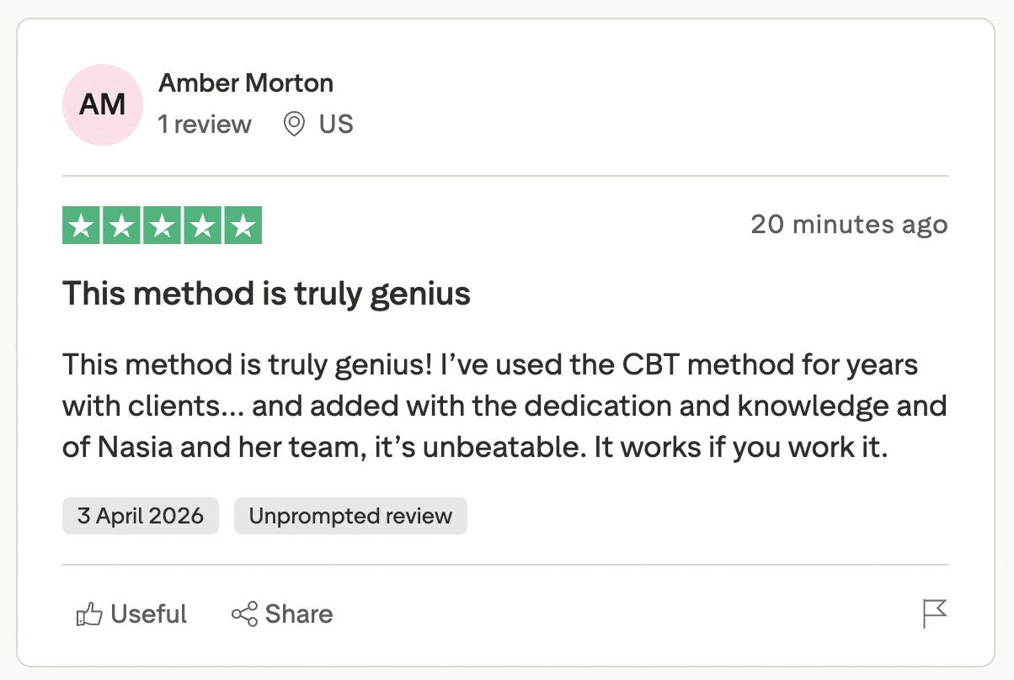The image size is (1014, 680).
Task: Click the flag icon to report review
Action: 935,614
